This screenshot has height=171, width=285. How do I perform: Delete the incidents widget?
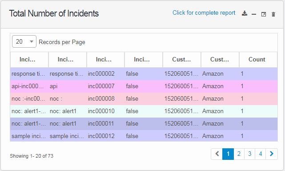pyautogui.click(x=273, y=14)
